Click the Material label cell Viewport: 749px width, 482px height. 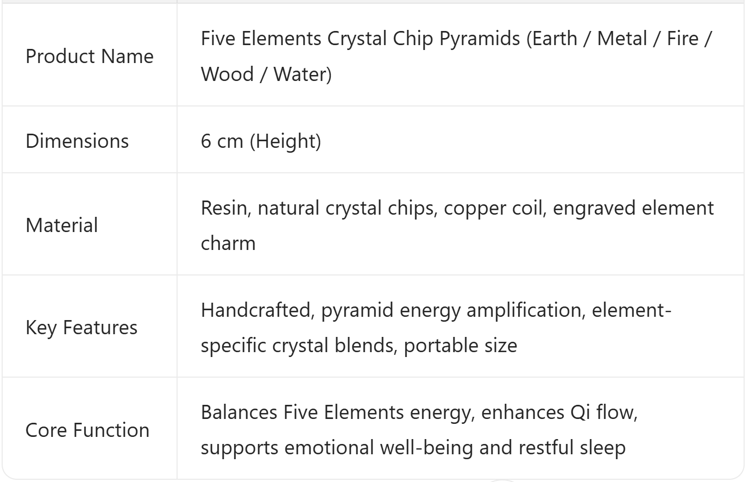62,226
